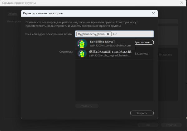Close the Редактирование соавторов dialog

pos(153,13)
